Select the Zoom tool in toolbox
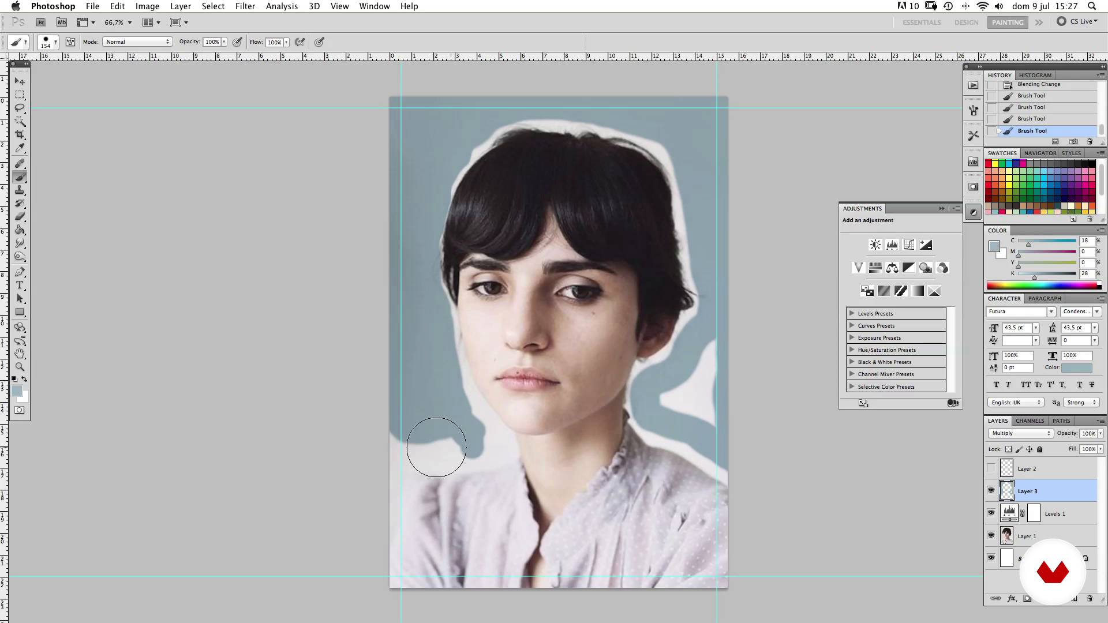The image size is (1108, 623). (x=20, y=367)
